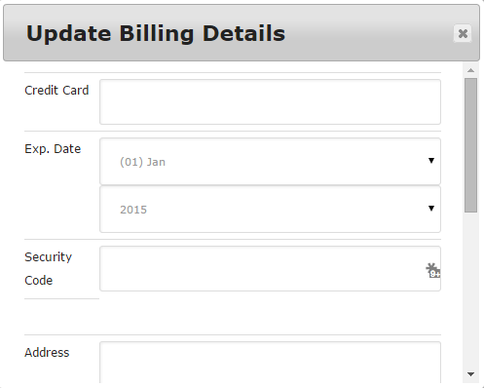The width and height of the screenshot is (484, 388).
Task: Click the Security Code label
Action: [x=48, y=269]
